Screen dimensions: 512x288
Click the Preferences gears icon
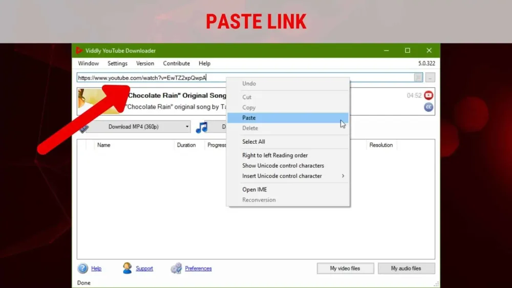click(176, 268)
